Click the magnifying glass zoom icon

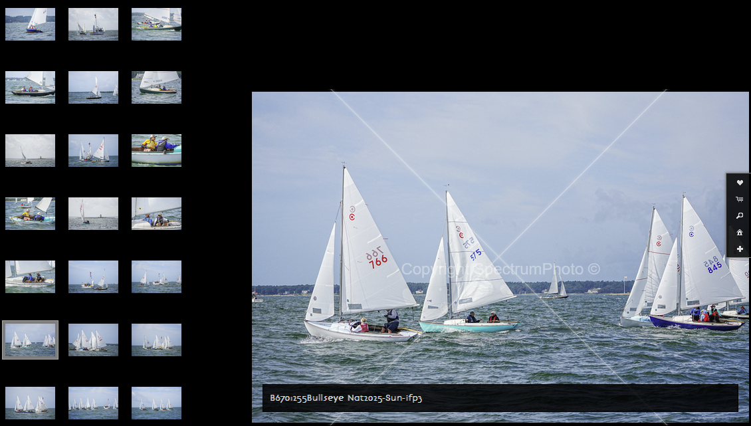click(740, 216)
